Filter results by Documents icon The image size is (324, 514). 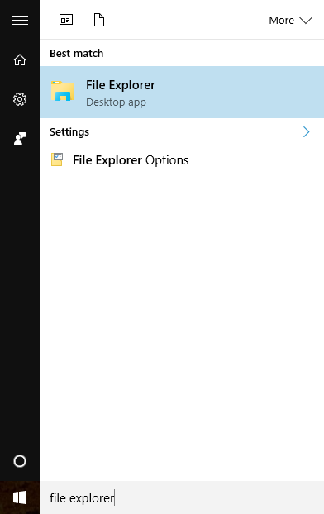pyautogui.click(x=99, y=20)
